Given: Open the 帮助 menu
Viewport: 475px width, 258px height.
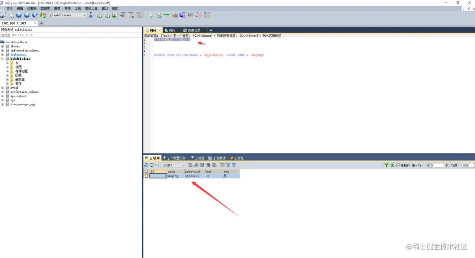Looking at the screenshot, I should (x=115, y=8).
